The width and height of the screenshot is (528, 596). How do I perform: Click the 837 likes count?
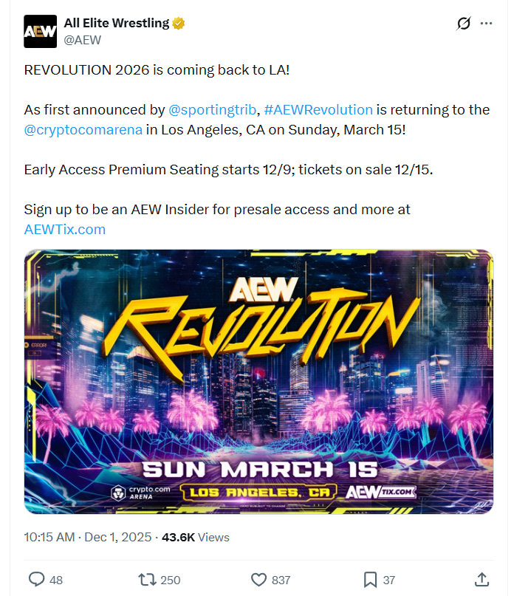[x=281, y=580]
